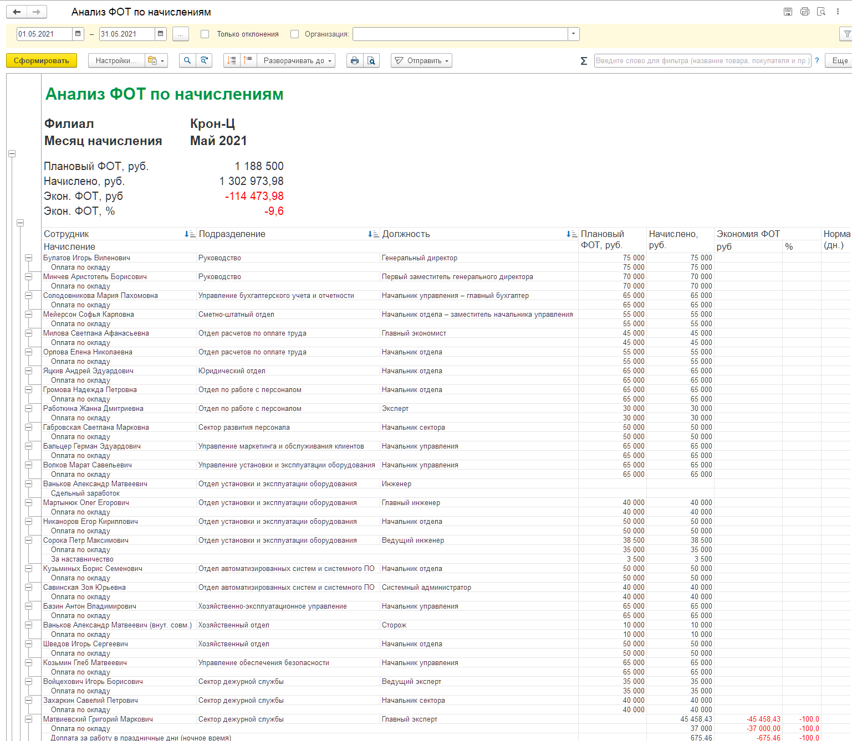The width and height of the screenshot is (852, 741).
Task: Select position cell Системный администратор
Action: [479, 587]
